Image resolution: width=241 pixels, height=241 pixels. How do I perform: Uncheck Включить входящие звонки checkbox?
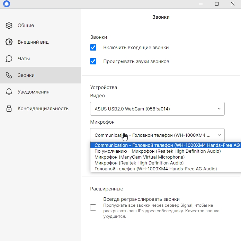pos(93,47)
